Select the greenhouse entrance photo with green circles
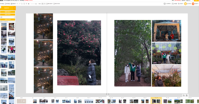 tap(167, 53)
